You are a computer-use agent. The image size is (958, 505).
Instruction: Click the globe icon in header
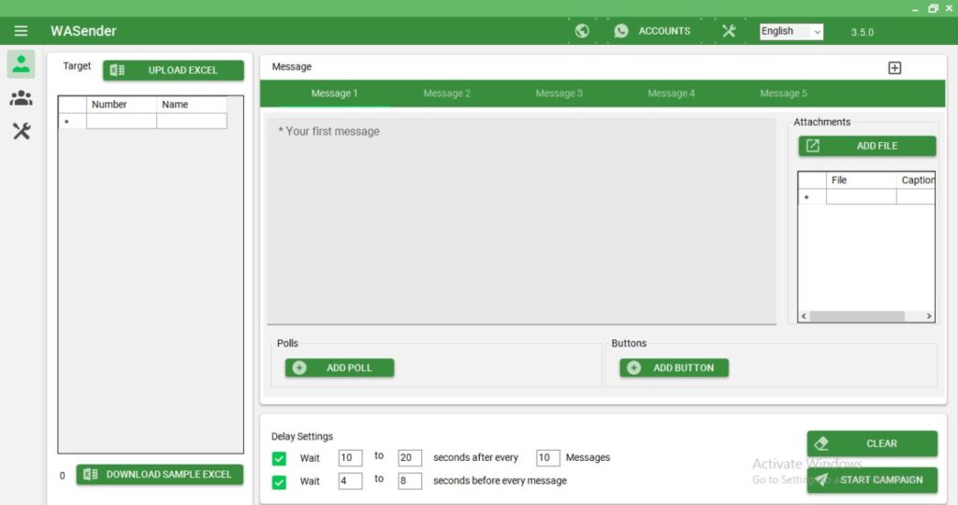[582, 31]
